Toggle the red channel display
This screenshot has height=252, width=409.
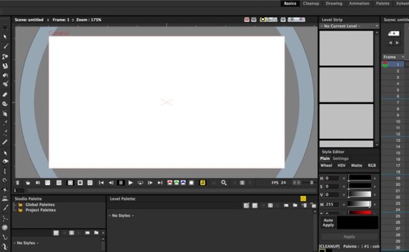pyautogui.click(x=169, y=182)
